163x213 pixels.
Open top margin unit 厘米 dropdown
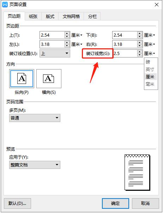[77, 35]
